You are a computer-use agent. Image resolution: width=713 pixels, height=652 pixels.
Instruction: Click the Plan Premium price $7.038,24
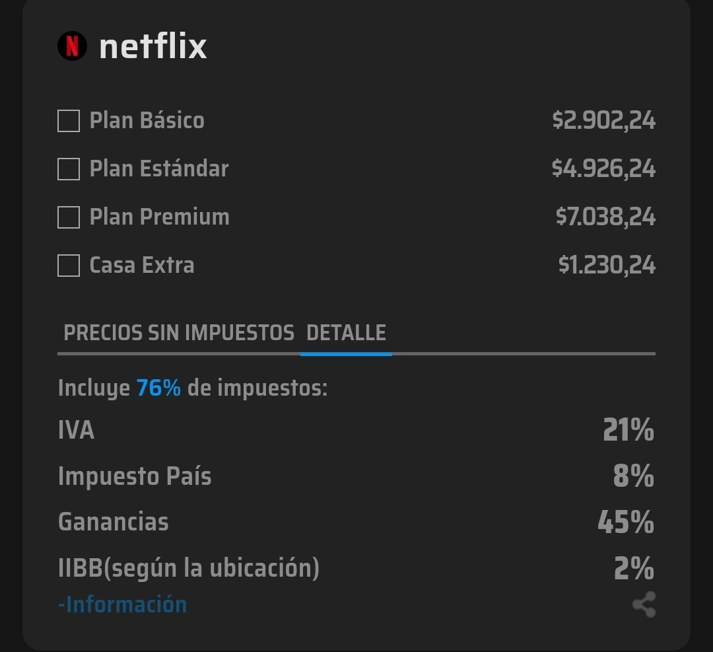pos(605,217)
